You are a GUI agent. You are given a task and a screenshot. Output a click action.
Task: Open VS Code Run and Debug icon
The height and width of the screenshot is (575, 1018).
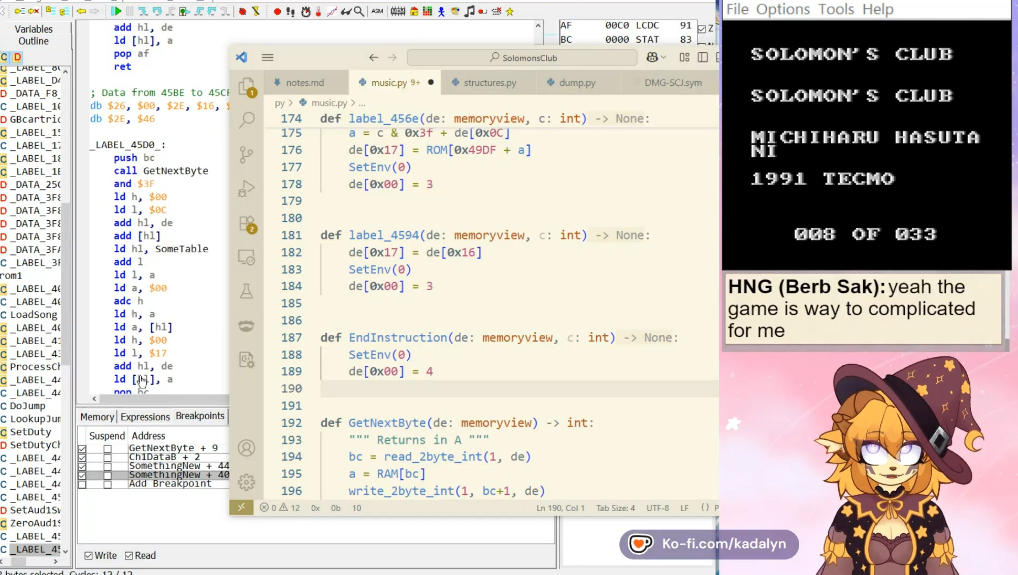[246, 188]
